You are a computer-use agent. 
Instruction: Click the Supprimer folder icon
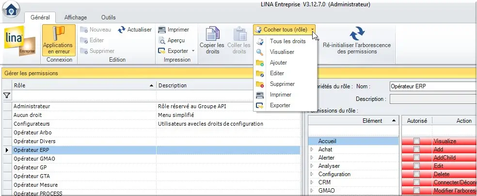point(83,51)
